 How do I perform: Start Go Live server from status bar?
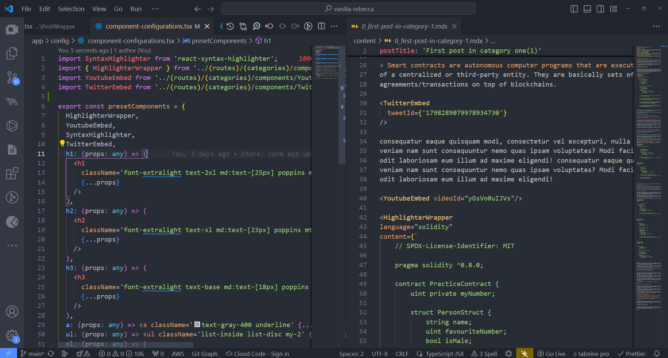551,353
